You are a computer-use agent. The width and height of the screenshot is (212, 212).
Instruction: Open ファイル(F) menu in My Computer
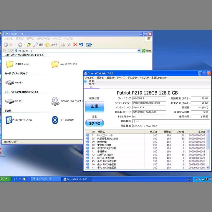pos(8,39)
